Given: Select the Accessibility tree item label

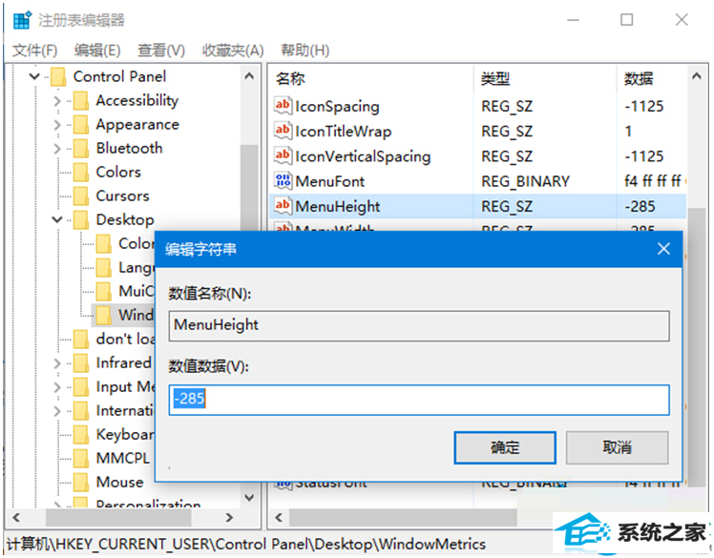Looking at the screenshot, I should [137, 100].
